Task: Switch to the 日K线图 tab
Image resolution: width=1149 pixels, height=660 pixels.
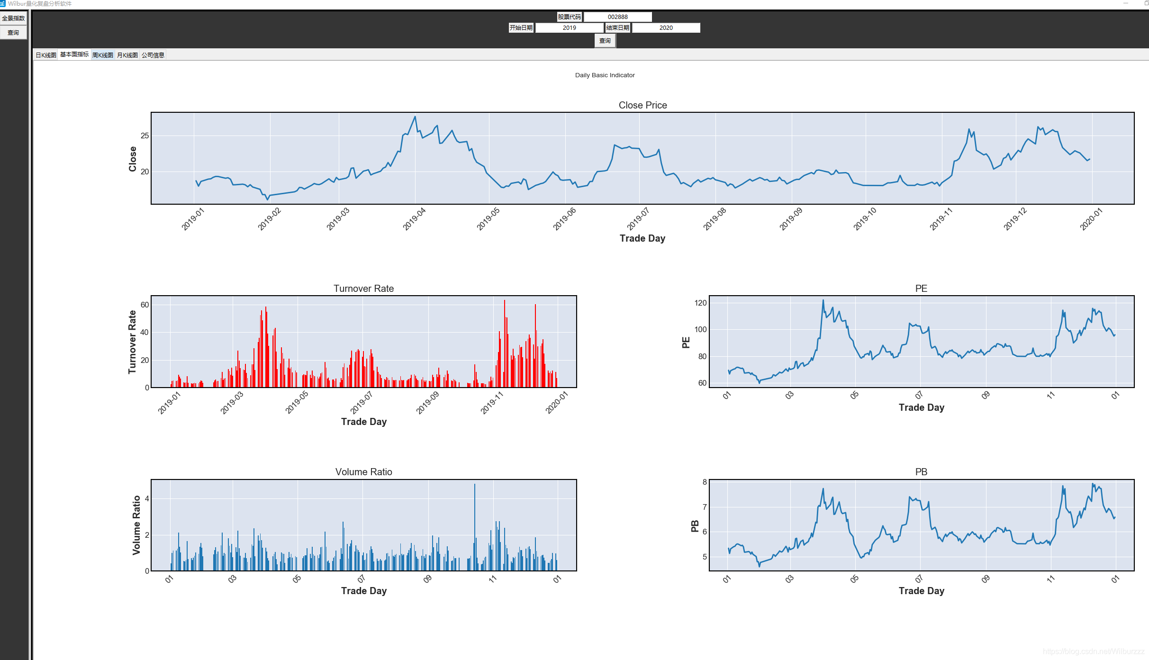Action: click(46, 55)
